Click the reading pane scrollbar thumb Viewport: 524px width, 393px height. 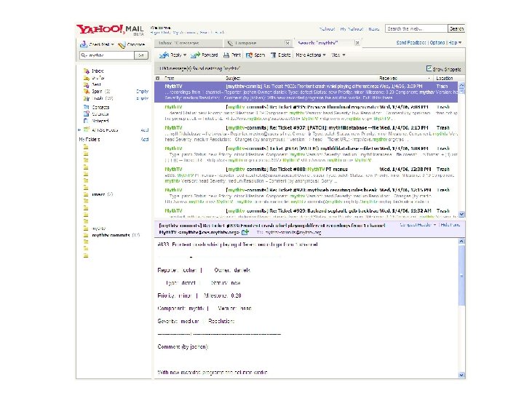click(x=461, y=275)
